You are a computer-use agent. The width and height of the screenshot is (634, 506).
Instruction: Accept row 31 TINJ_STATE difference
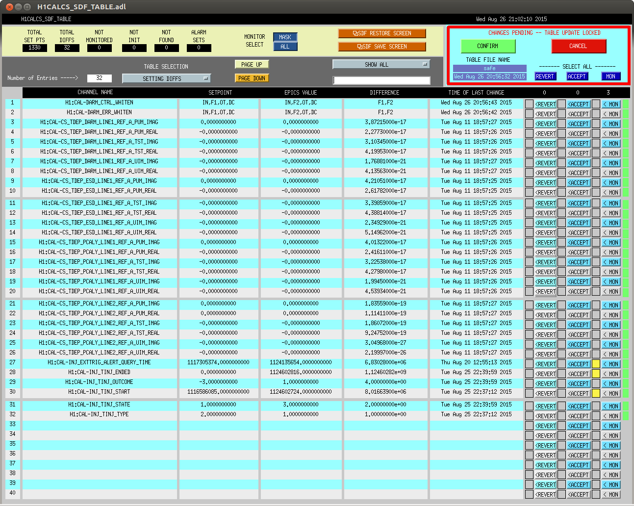(579, 406)
